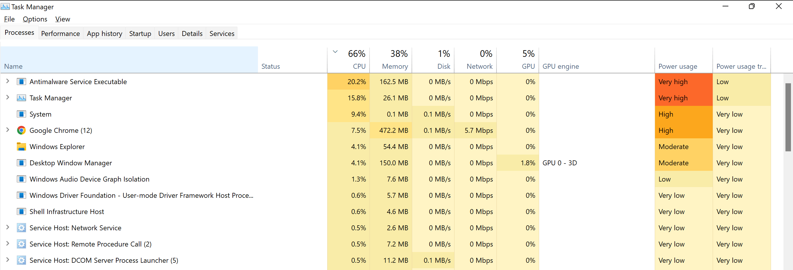Viewport: 793px width, 270px height.
Task: Click the Windows Driver Foundation process icon
Action: [x=21, y=195]
